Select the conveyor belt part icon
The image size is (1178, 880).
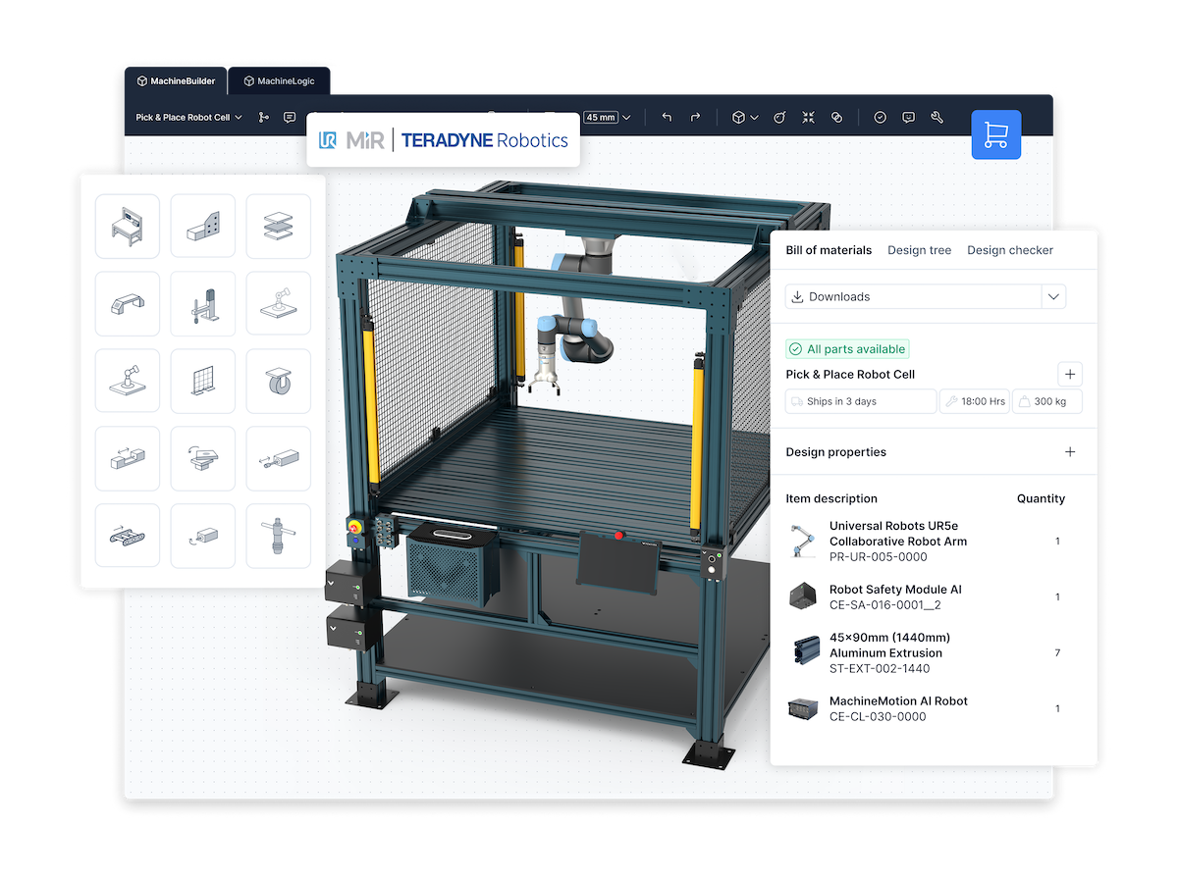tap(128, 536)
